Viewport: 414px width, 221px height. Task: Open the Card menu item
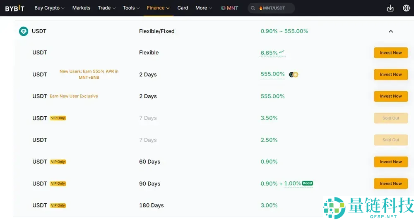tap(183, 8)
